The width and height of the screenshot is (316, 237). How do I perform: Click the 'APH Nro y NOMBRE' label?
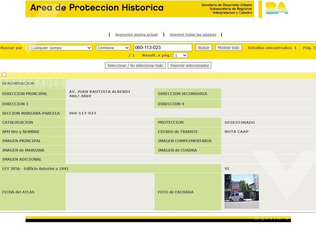tap(21, 132)
